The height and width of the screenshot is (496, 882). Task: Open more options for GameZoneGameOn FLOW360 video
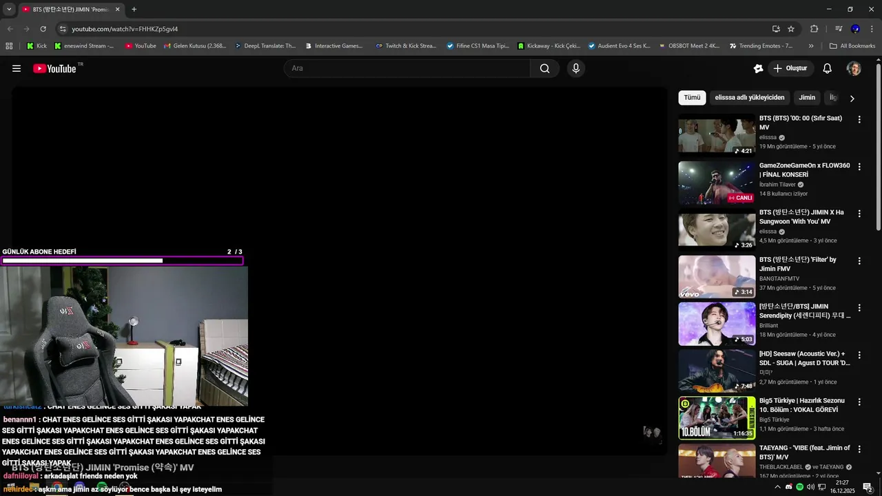859,167
